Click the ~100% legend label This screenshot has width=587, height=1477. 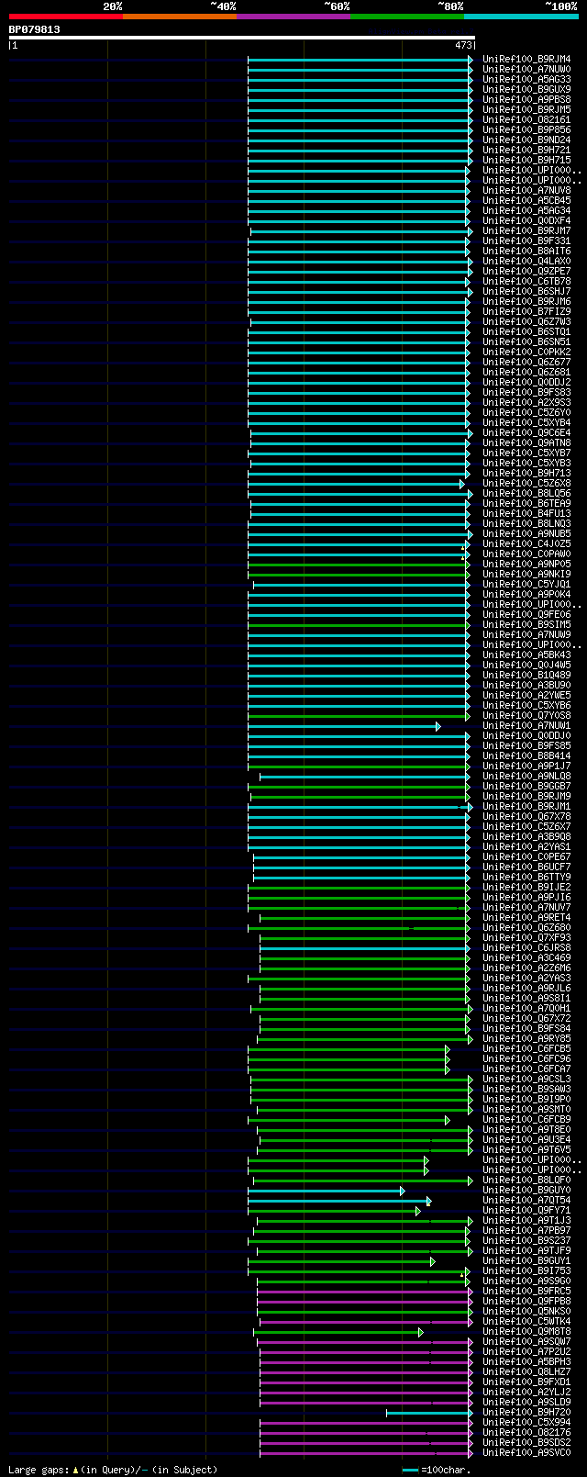click(x=560, y=6)
